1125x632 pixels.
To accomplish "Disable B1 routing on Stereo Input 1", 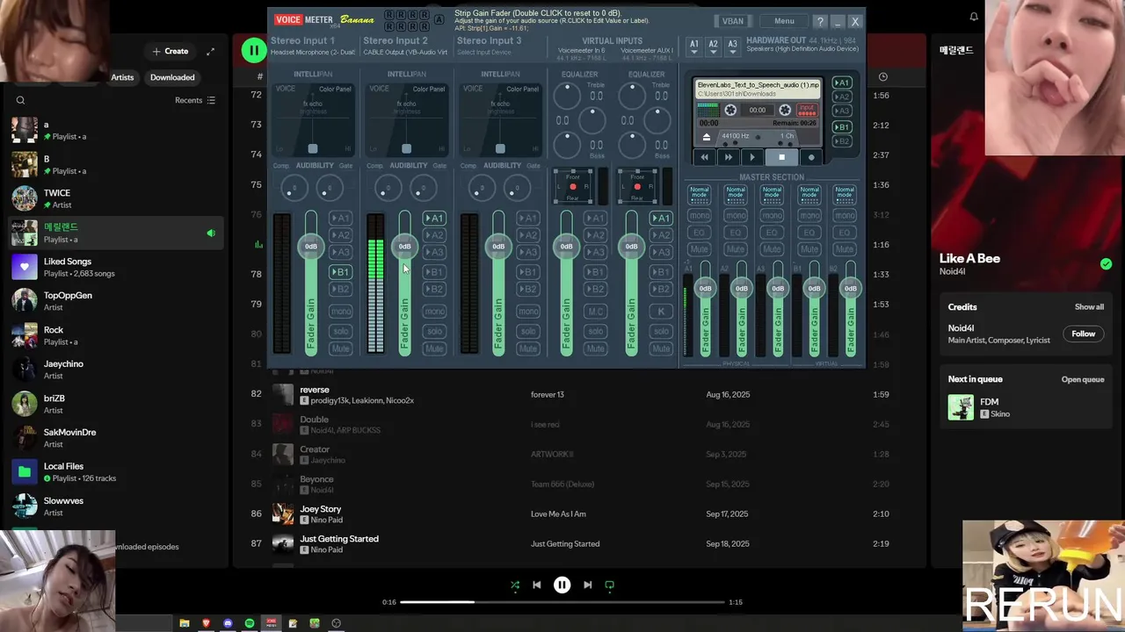I will click(340, 272).
